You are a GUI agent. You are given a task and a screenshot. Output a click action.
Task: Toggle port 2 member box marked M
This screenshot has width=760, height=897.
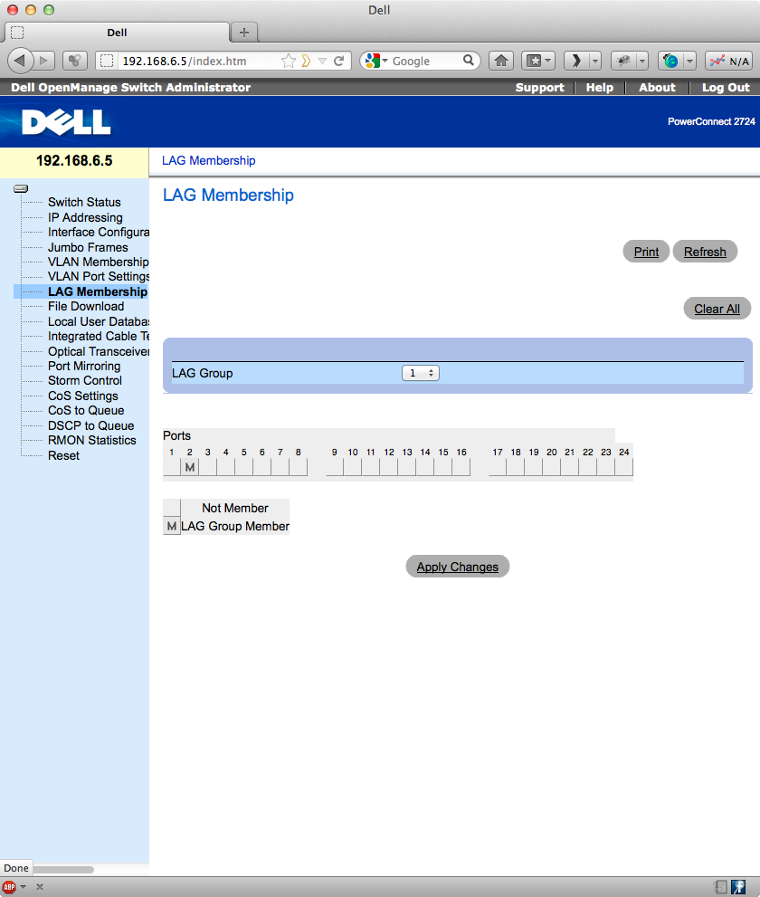pyautogui.click(x=190, y=467)
